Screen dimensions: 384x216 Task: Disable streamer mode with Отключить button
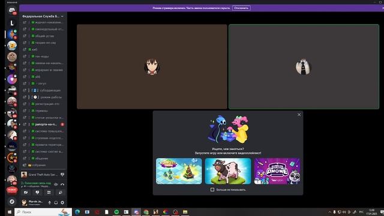click(241, 8)
